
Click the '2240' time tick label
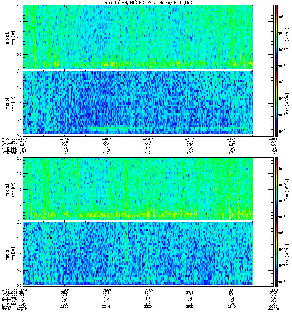[x=106, y=307]
